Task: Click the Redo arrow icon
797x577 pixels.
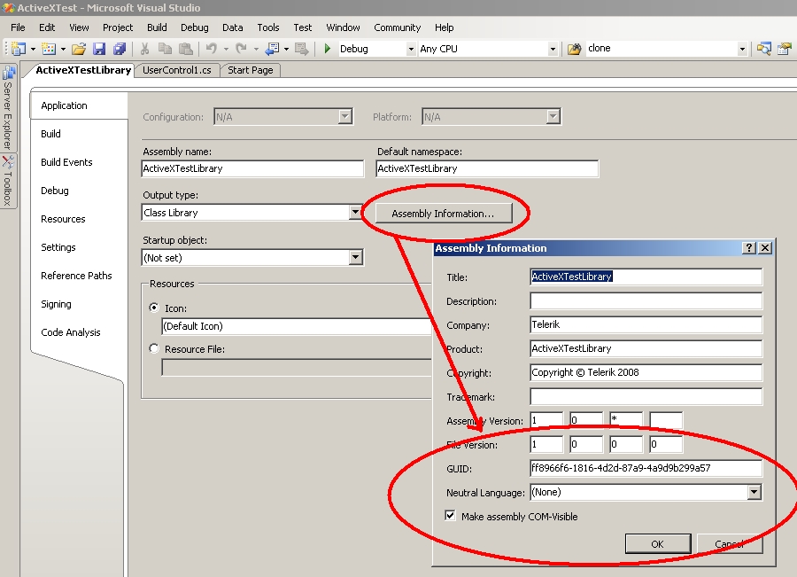Action: point(242,49)
